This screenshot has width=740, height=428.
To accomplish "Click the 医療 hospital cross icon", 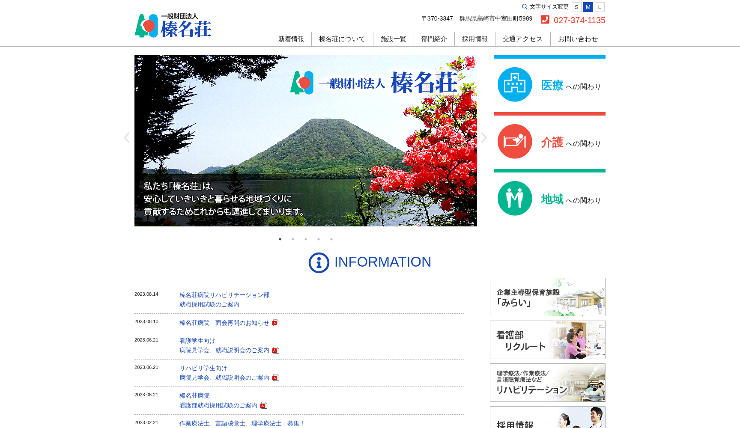I will point(515,84).
